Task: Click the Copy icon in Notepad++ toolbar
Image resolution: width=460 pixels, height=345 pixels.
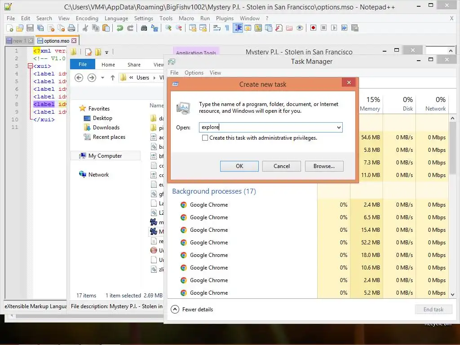Action: pyautogui.click(x=96, y=28)
